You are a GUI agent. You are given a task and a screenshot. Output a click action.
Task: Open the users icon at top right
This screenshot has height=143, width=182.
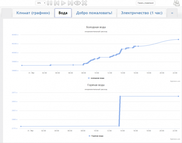pos(176,3)
